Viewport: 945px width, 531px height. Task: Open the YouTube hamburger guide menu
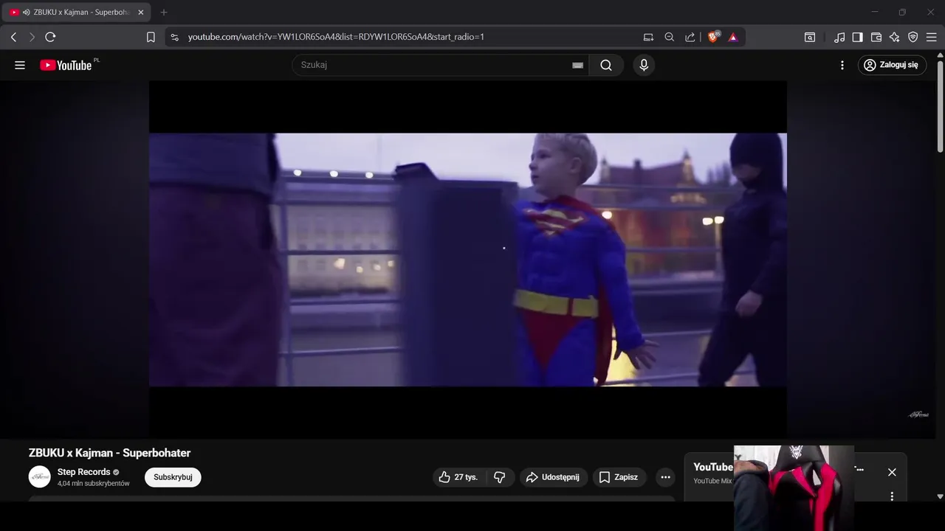coord(20,65)
